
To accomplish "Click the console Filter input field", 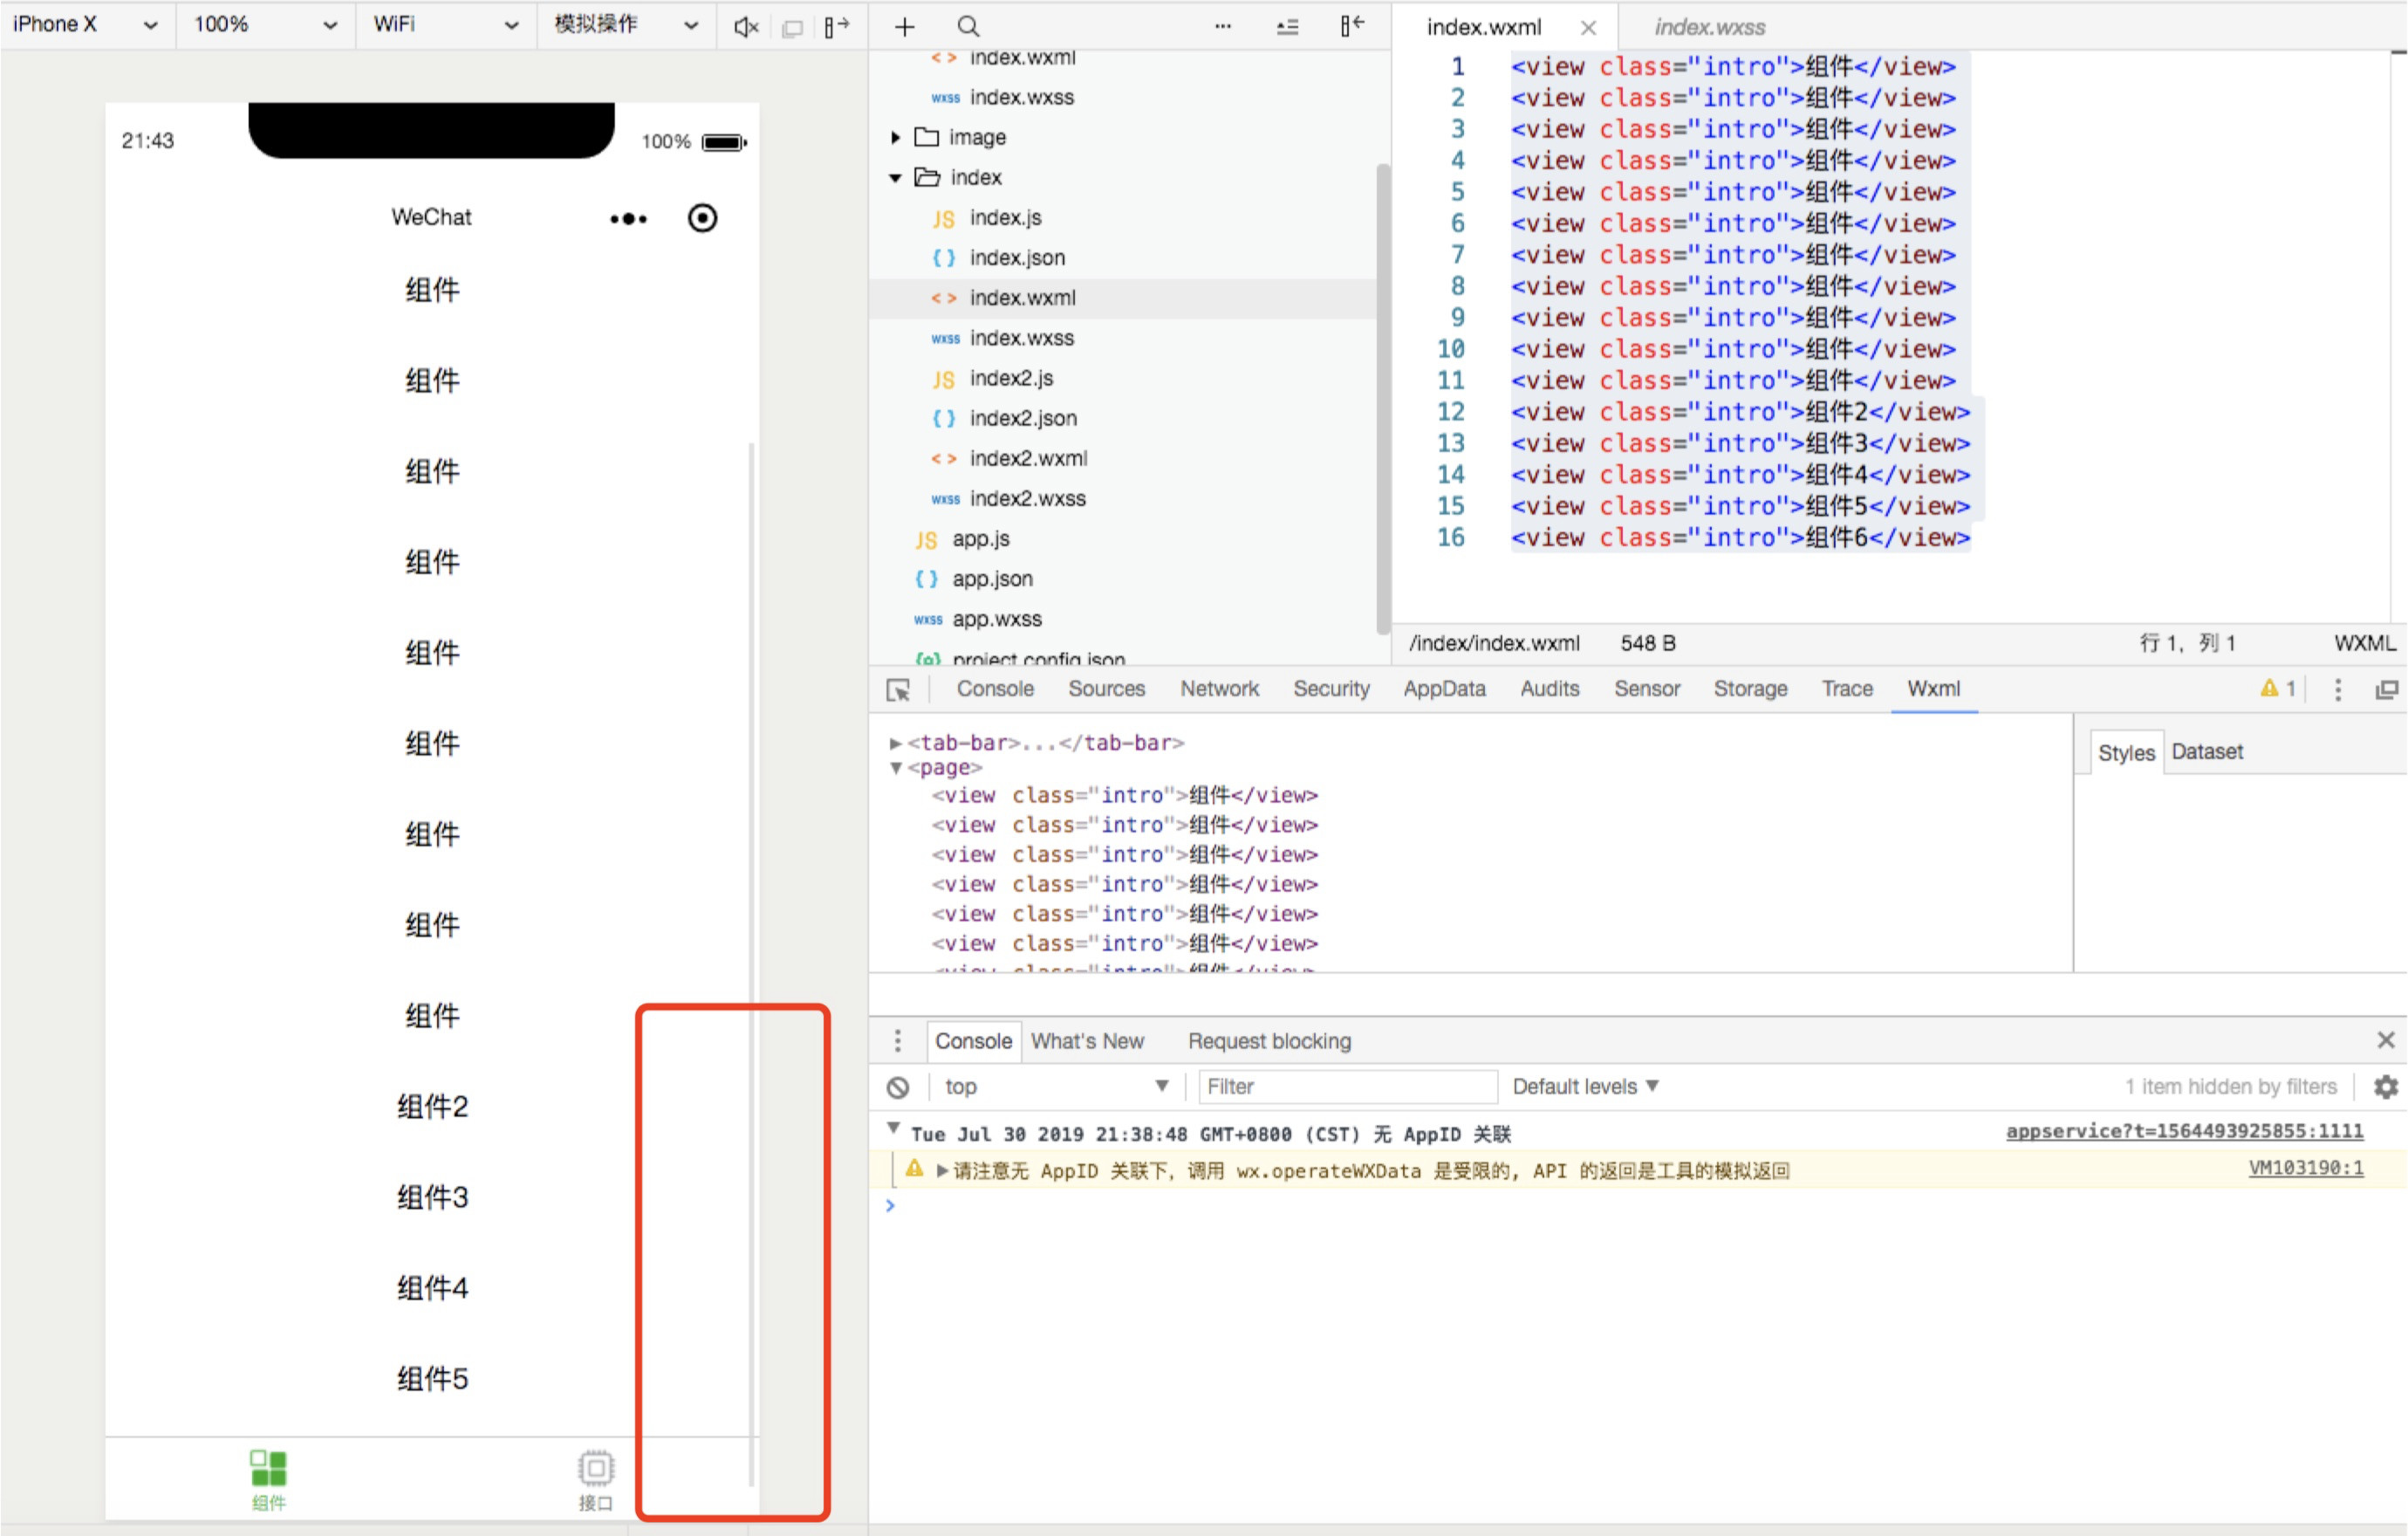I will tap(1345, 1087).
